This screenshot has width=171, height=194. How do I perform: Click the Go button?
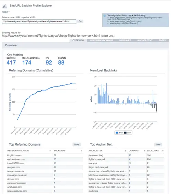[x=80, y=21]
